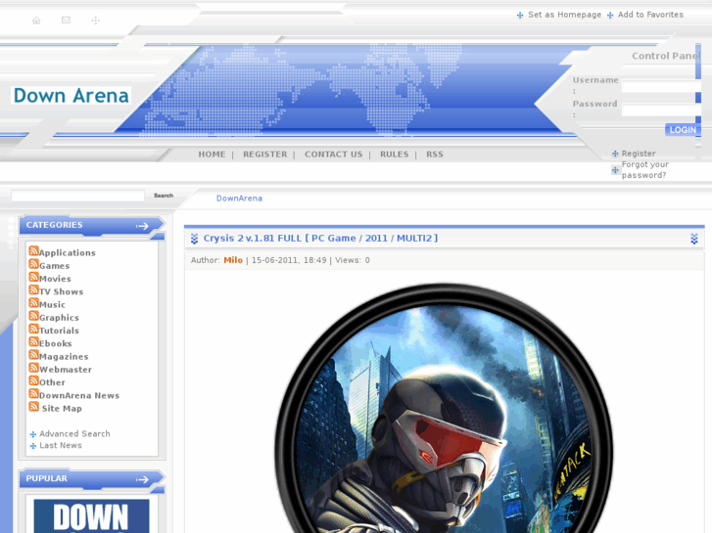Screen dimensions: 712x533
Task: Open the Magazines category
Action: (x=64, y=357)
